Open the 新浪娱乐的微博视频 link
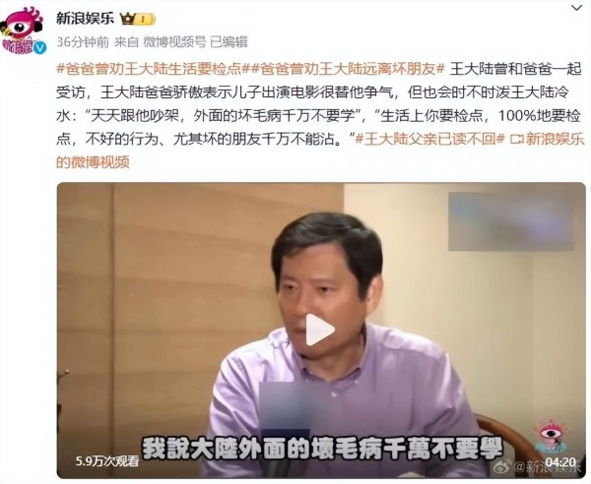591x484 pixels. tap(320, 151)
